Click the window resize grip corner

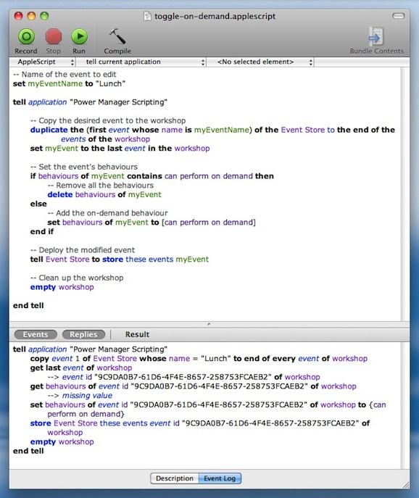[406, 485]
